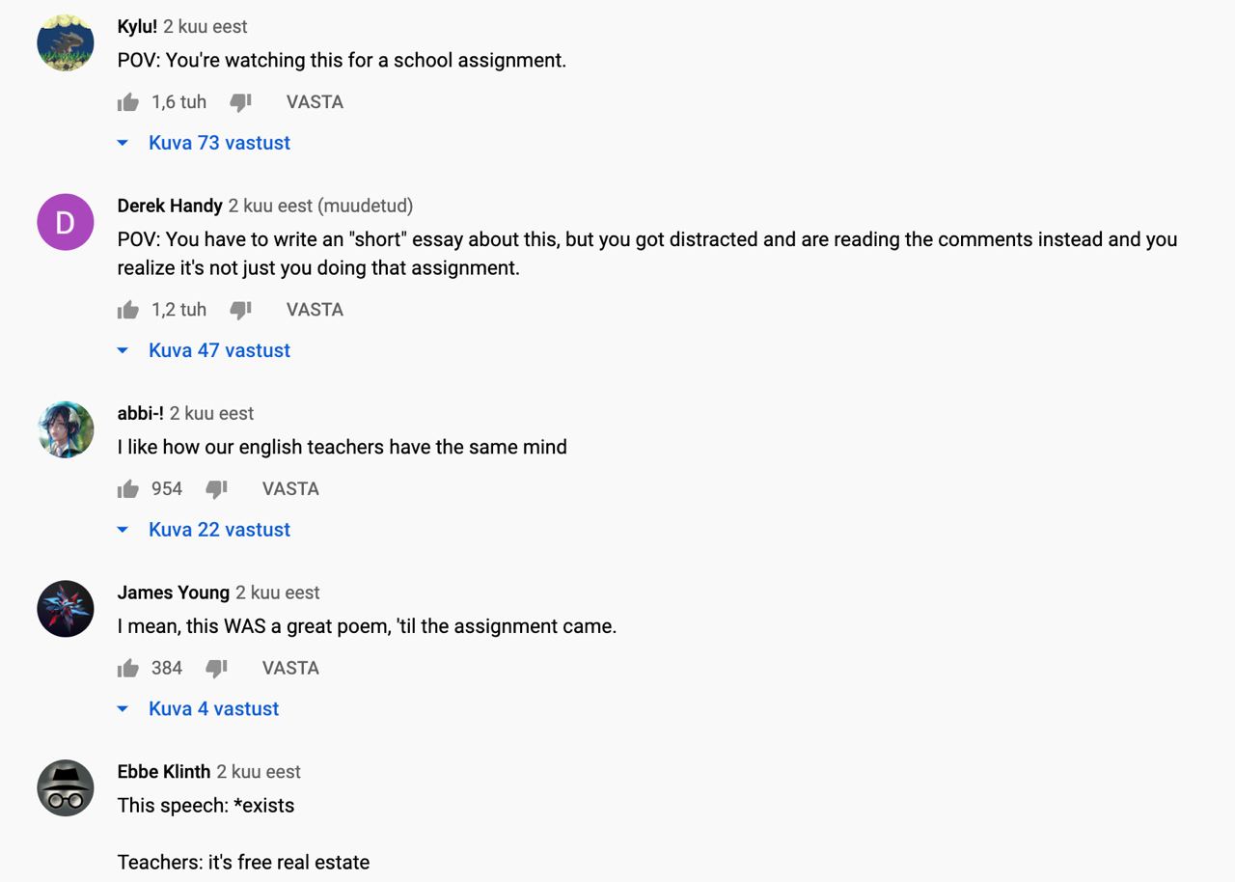
Task: Reply to Derek Handy via VASTA
Action: tap(315, 310)
